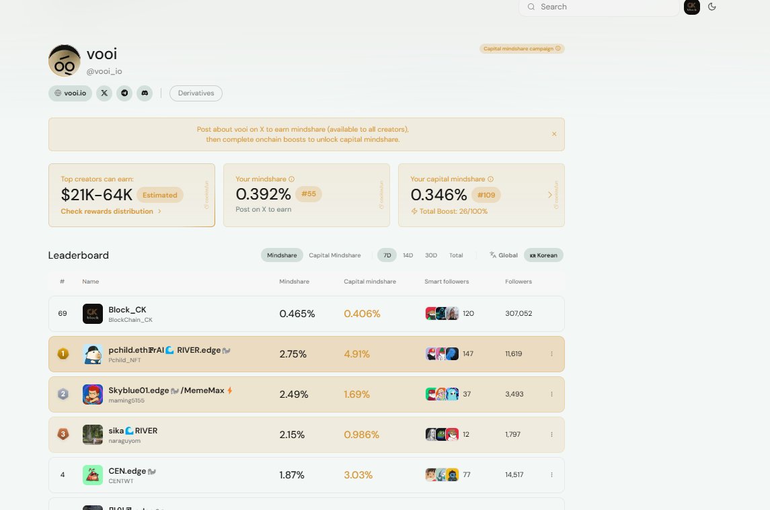The image size is (770, 510).
Task: Open Block_CK profile name in leaderboard
Action: point(127,310)
